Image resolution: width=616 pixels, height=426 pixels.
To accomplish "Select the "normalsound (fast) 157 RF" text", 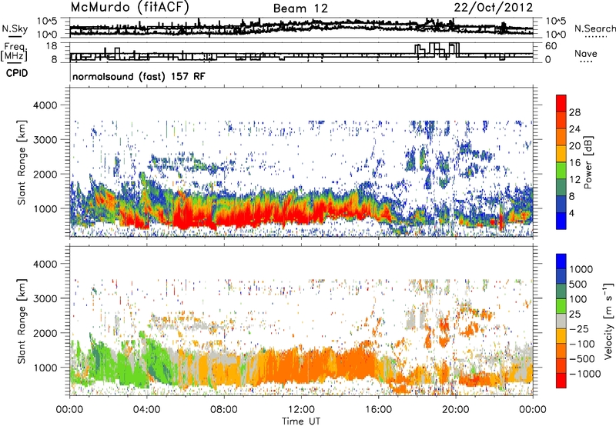I will coord(139,76).
